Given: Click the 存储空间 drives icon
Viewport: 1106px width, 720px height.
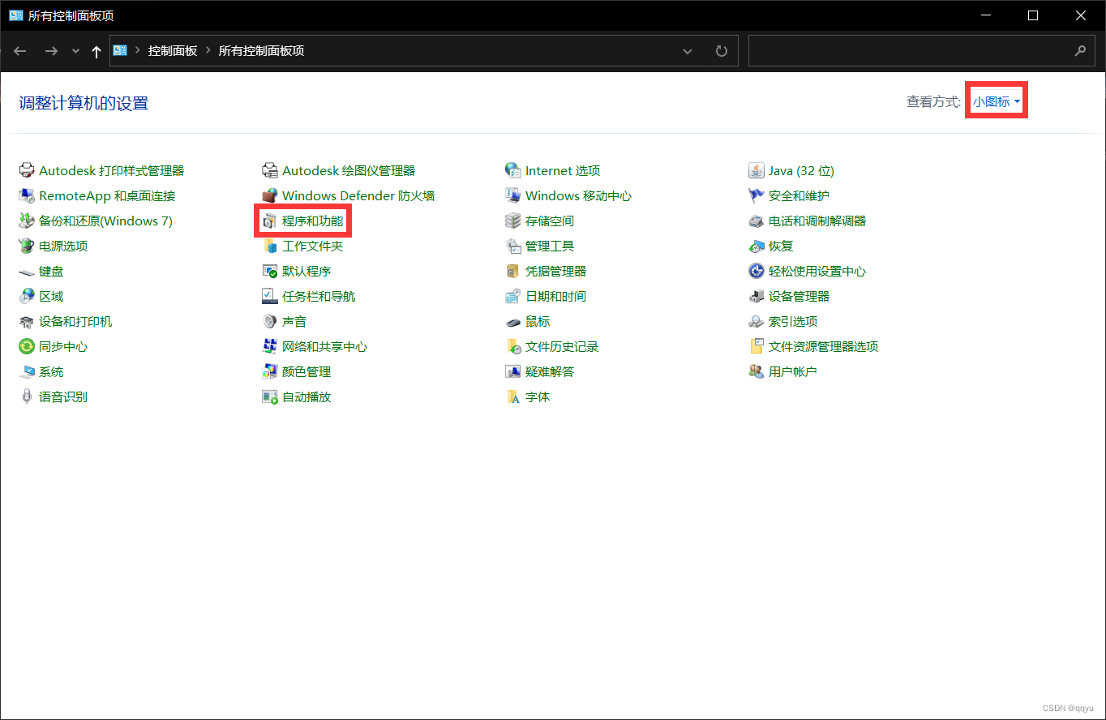Looking at the screenshot, I should [x=513, y=221].
